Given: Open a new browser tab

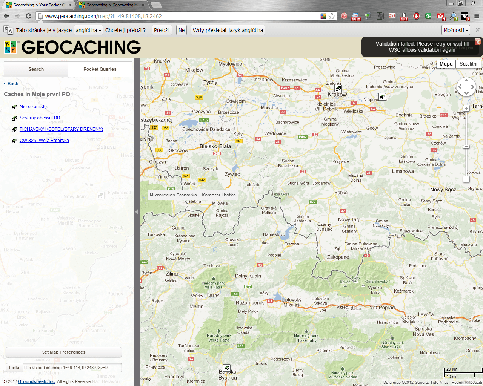Looking at the screenshot, I should point(156,5).
